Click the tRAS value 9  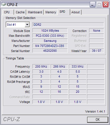coord(41,87)
